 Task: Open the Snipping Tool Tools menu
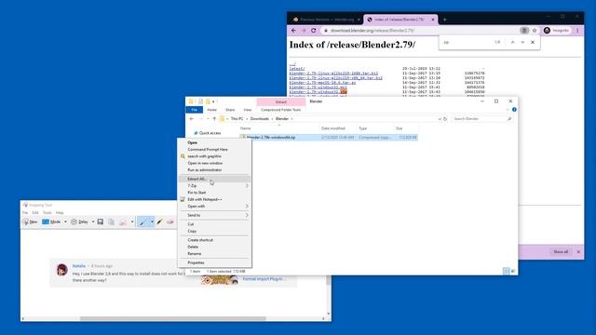(x=47, y=213)
